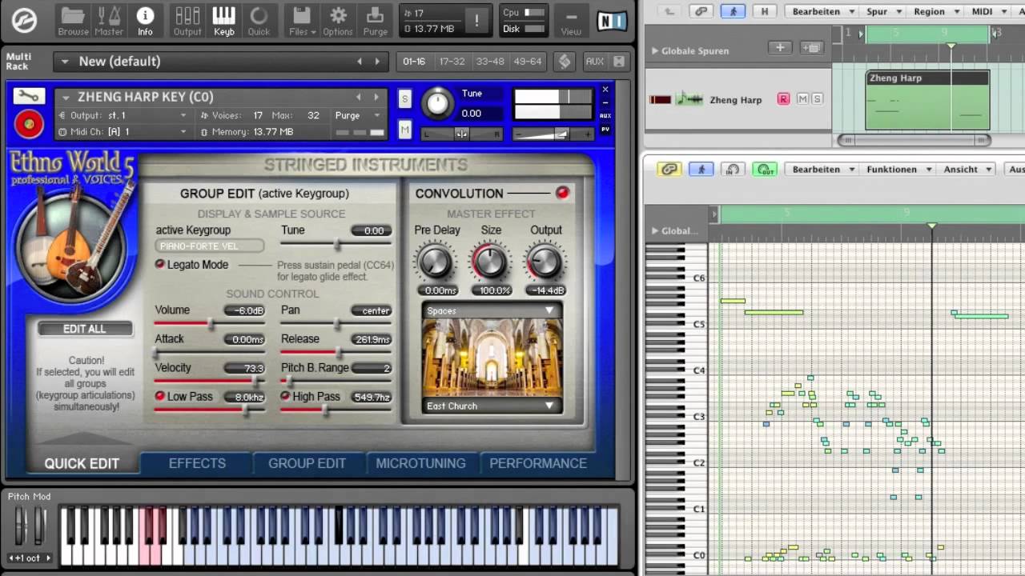Mute the Zheng Harp Key instrument
The height and width of the screenshot is (576, 1025).
[x=405, y=129]
